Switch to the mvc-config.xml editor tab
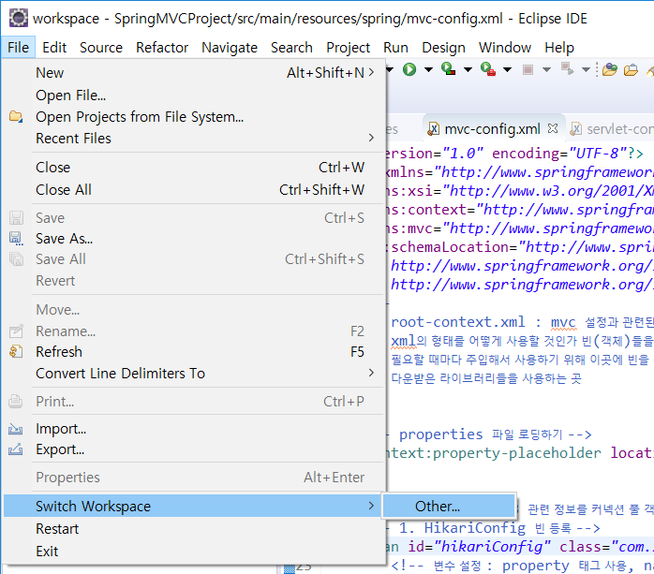The height and width of the screenshot is (574, 654). pyautogui.click(x=492, y=129)
